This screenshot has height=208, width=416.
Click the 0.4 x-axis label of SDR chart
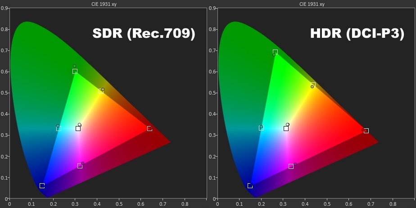(97, 204)
